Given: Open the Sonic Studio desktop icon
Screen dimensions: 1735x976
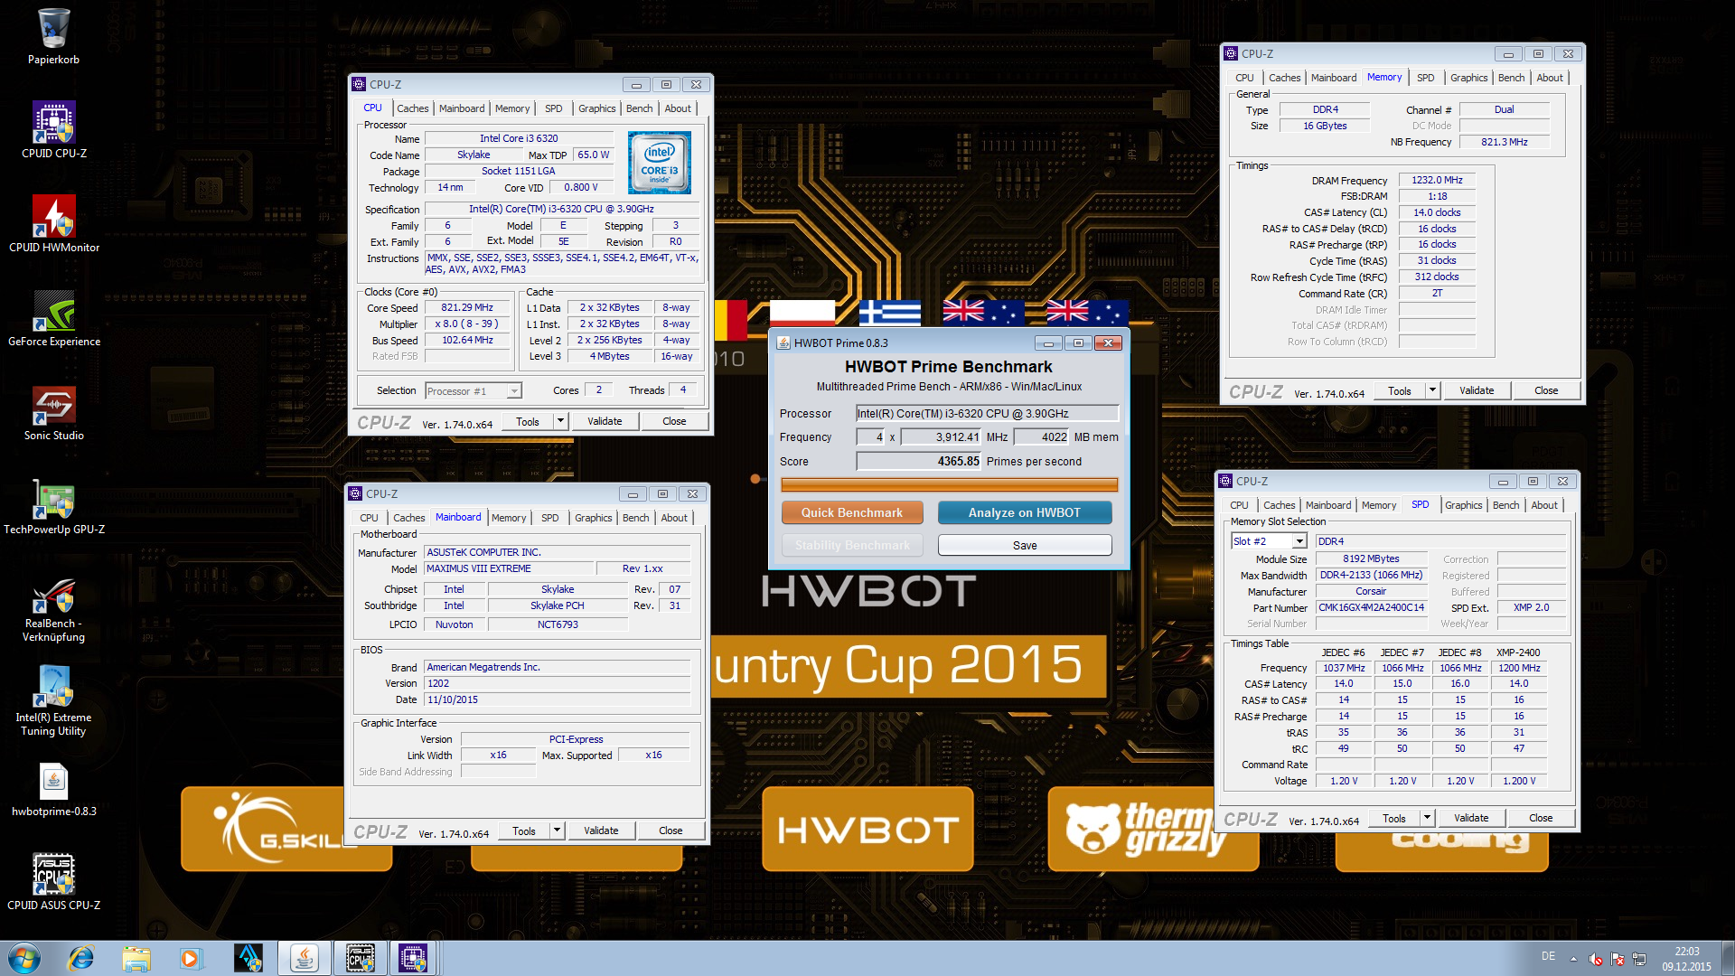Looking at the screenshot, I should (53, 412).
